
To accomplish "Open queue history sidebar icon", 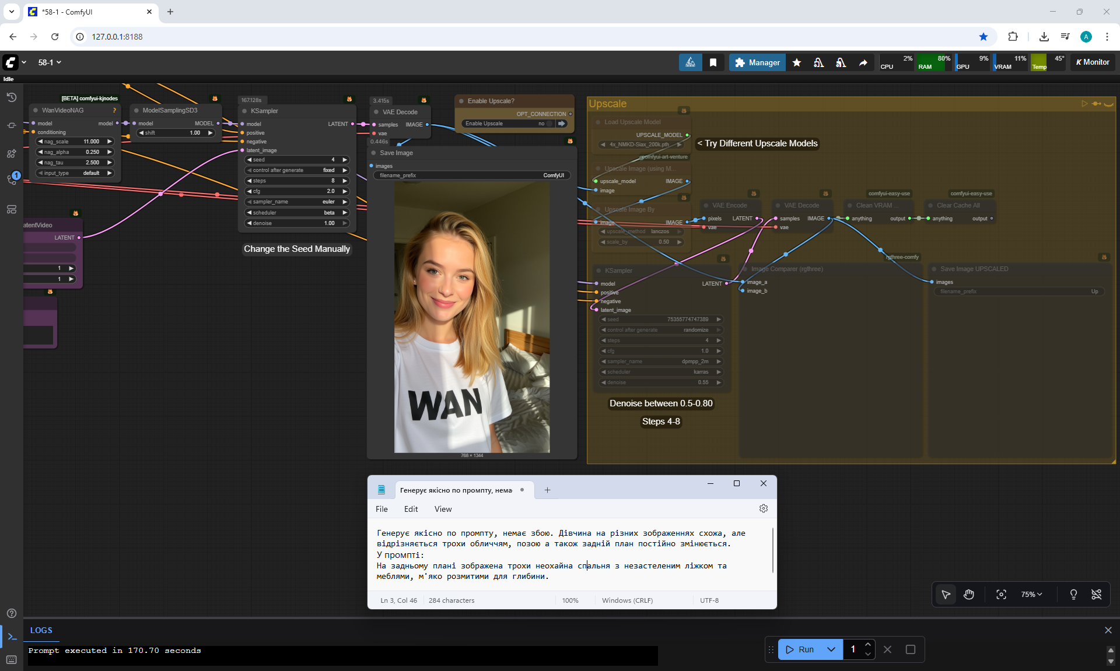I will click(11, 97).
